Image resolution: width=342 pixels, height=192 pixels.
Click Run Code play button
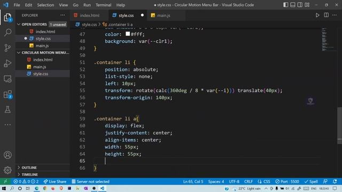tap(317, 15)
